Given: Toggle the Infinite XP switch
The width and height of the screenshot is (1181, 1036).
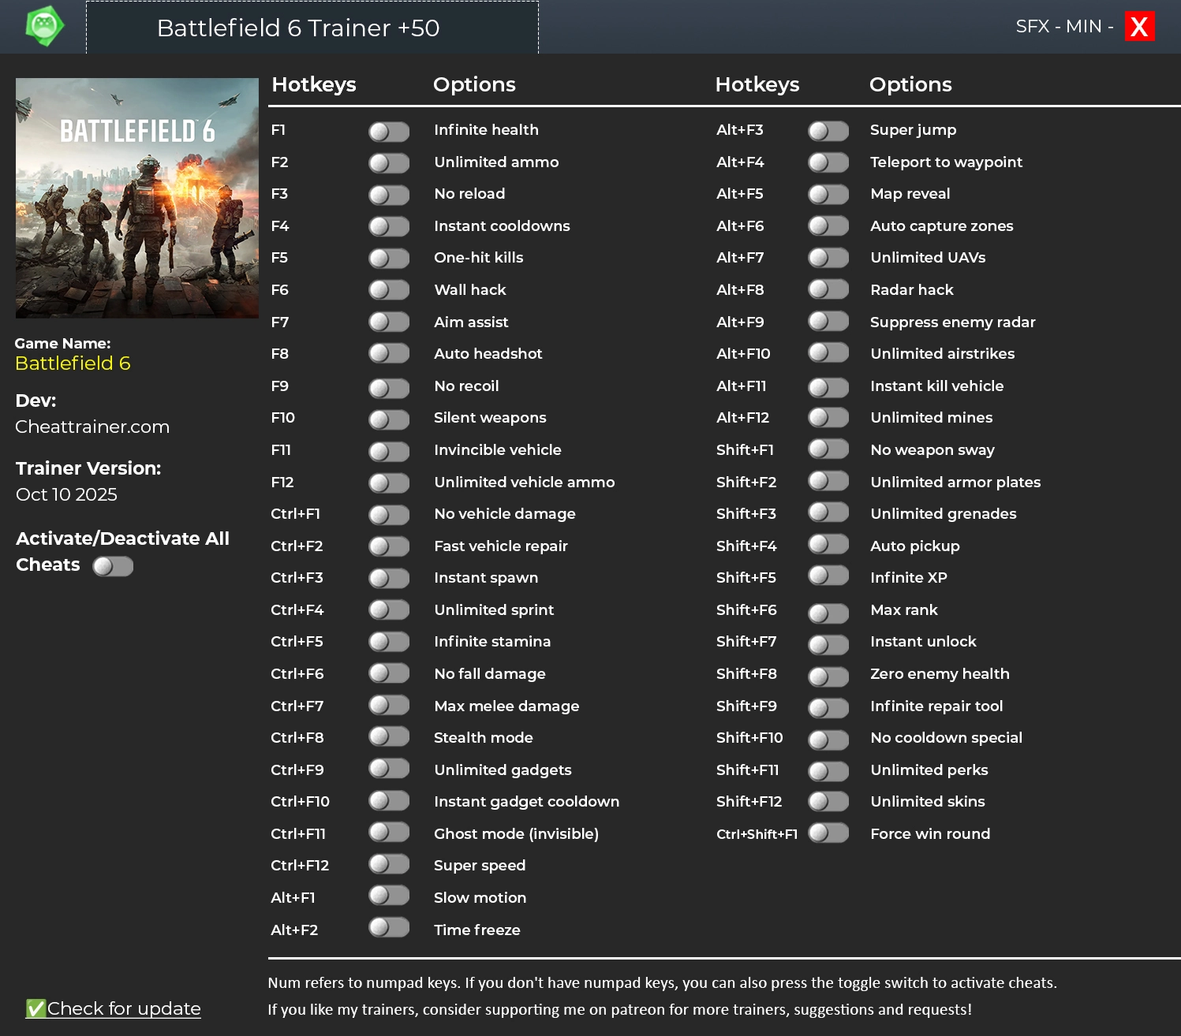Looking at the screenshot, I should (x=828, y=576).
